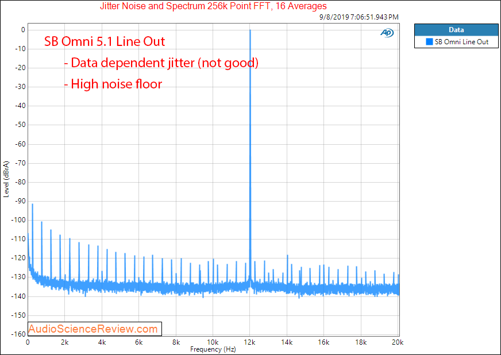Click the '-130' level tick label
This screenshot has width=501, height=355.
[x=18, y=277]
